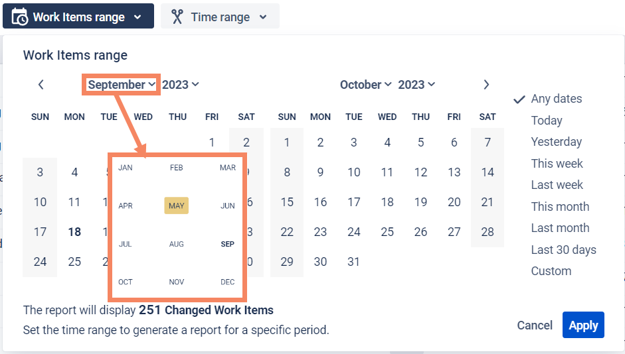Choose the This week preset
Image resolution: width=625 pixels, height=354 pixels.
[x=557, y=164]
